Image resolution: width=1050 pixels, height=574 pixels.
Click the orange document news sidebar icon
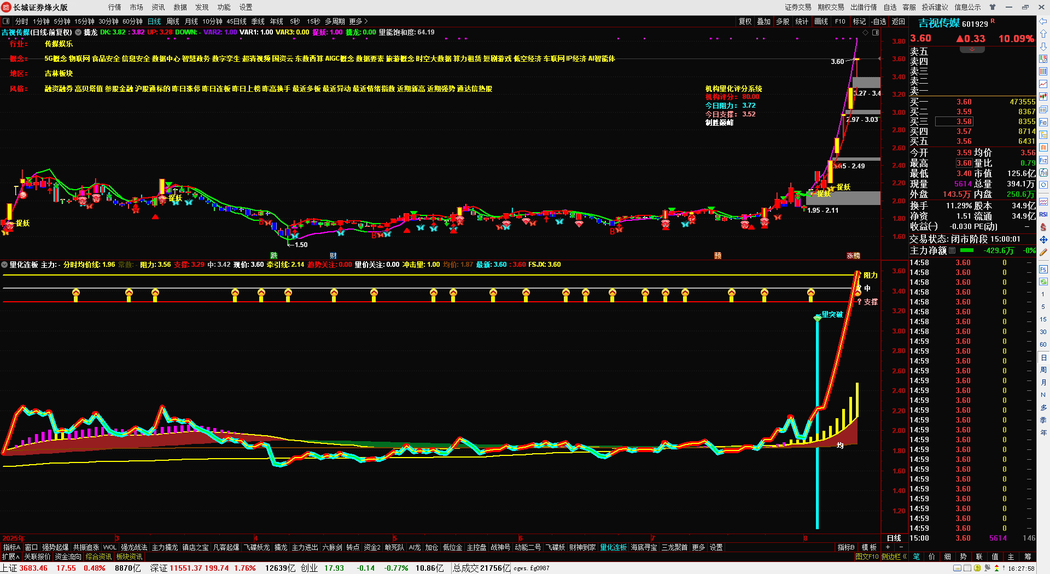point(1043,147)
